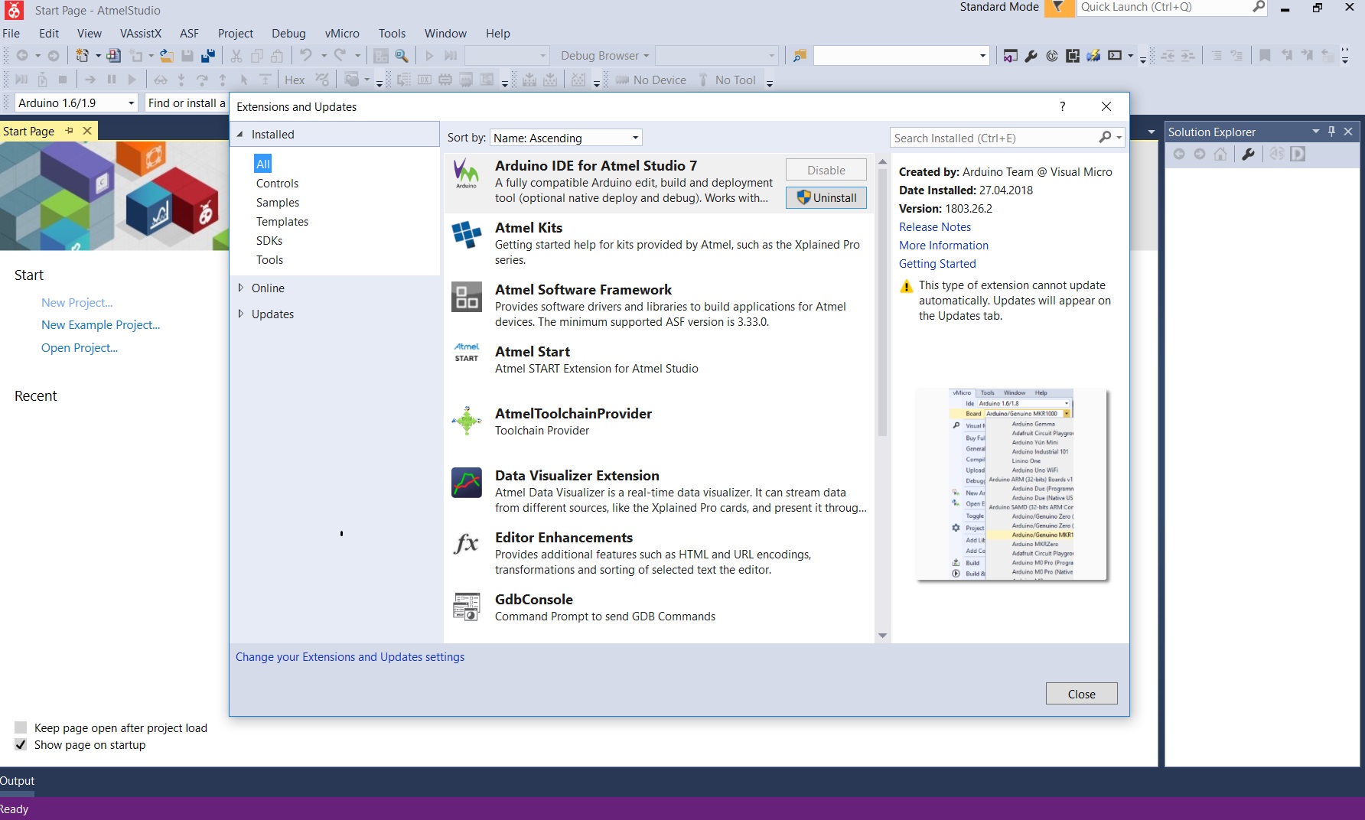
Task: Toggle Keep page open after project load
Action: pos(21,727)
